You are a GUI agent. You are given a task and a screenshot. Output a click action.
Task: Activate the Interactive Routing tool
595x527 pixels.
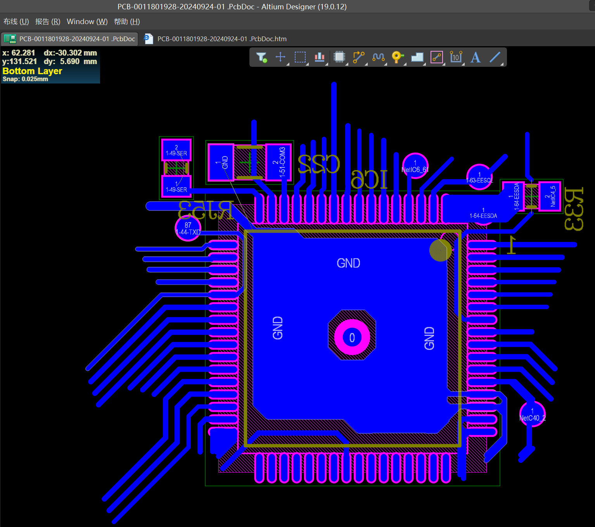(x=359, y=57)
